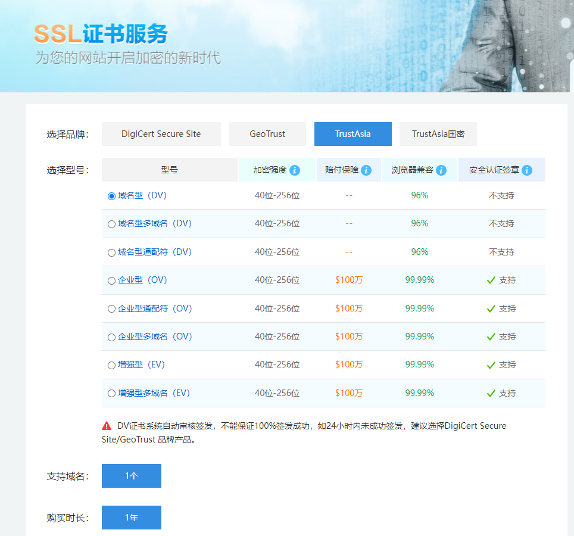Click the 型号 column header

[169, 170]
